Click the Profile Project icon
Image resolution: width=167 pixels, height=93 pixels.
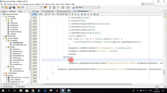click(68, 7)
